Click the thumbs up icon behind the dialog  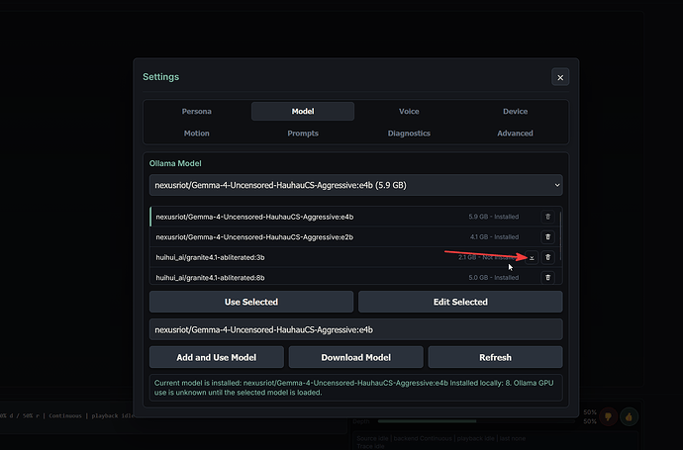coord(629,417)
